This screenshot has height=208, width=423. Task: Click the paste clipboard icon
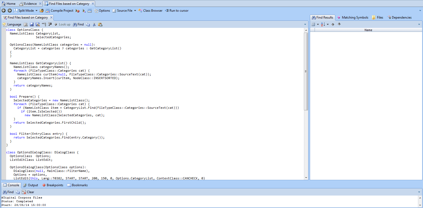point(100,24)
